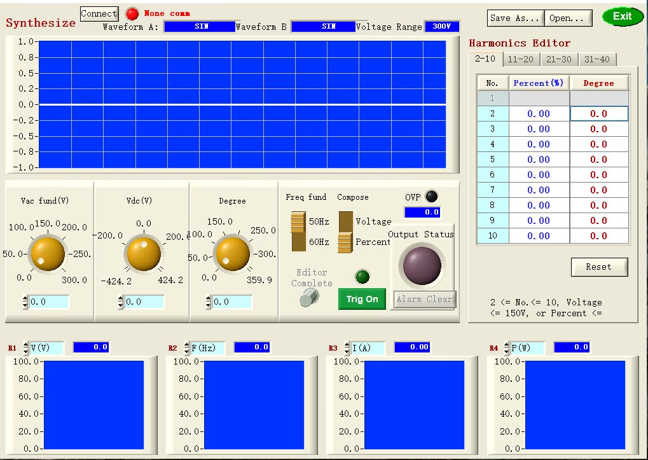Click the "Percent(%)" column header
648x460 pixels.
pyautogui.click(x=539, y=83)
